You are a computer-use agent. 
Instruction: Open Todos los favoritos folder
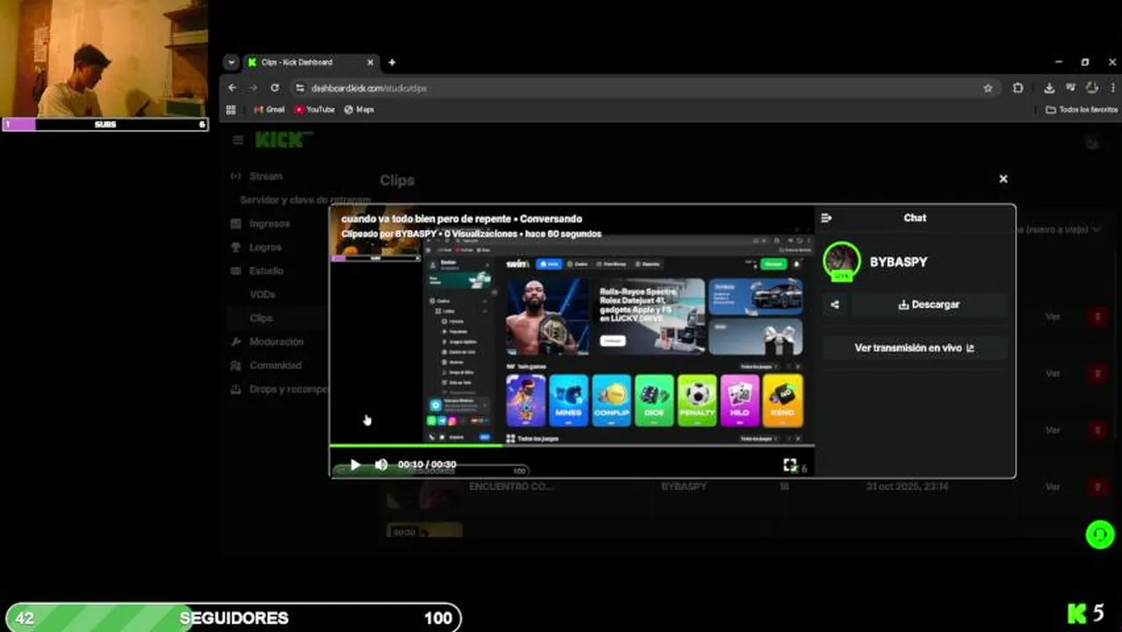click(1082, 110)
